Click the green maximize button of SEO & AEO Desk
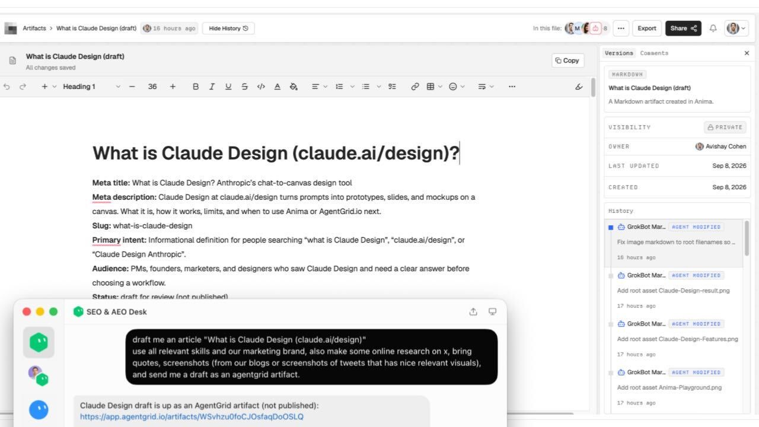759x427 pixels. 53,312
